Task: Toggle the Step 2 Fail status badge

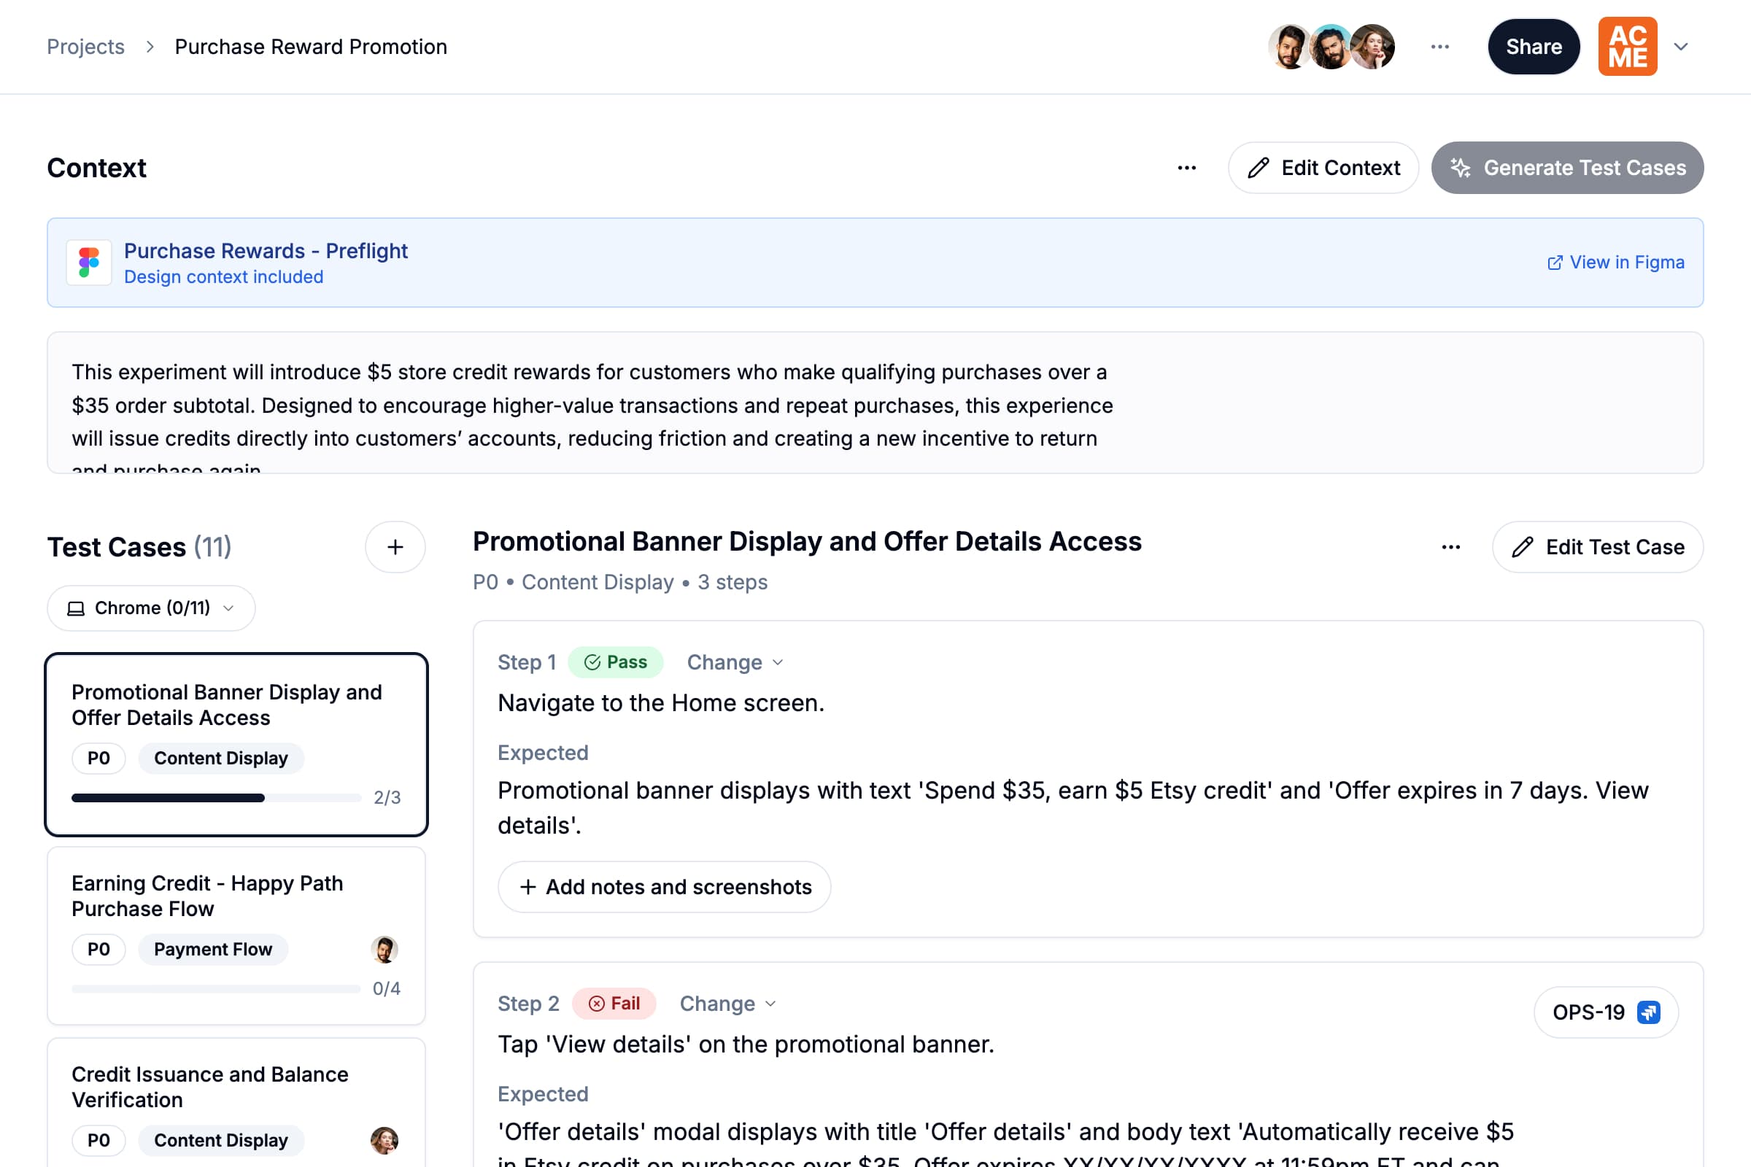Action: [x=614, y=1004]
